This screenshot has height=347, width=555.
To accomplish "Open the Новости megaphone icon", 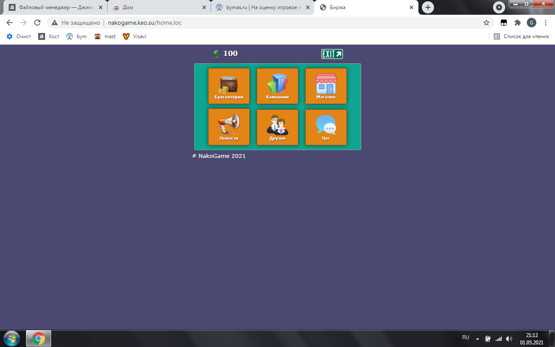I will 229,127.
